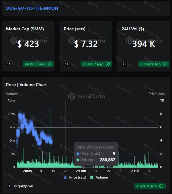
Task: Click the 24H Vol ($) card title
Action: point(133,29)
